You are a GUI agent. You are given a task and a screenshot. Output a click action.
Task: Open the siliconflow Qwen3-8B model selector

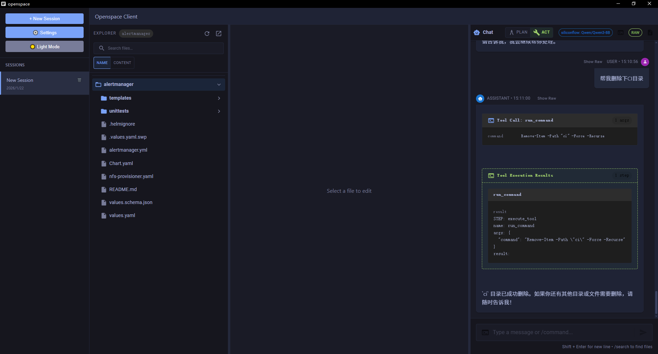coord(585,33)
